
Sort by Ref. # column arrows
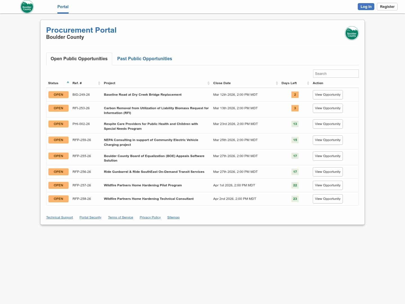pos(99,83)
